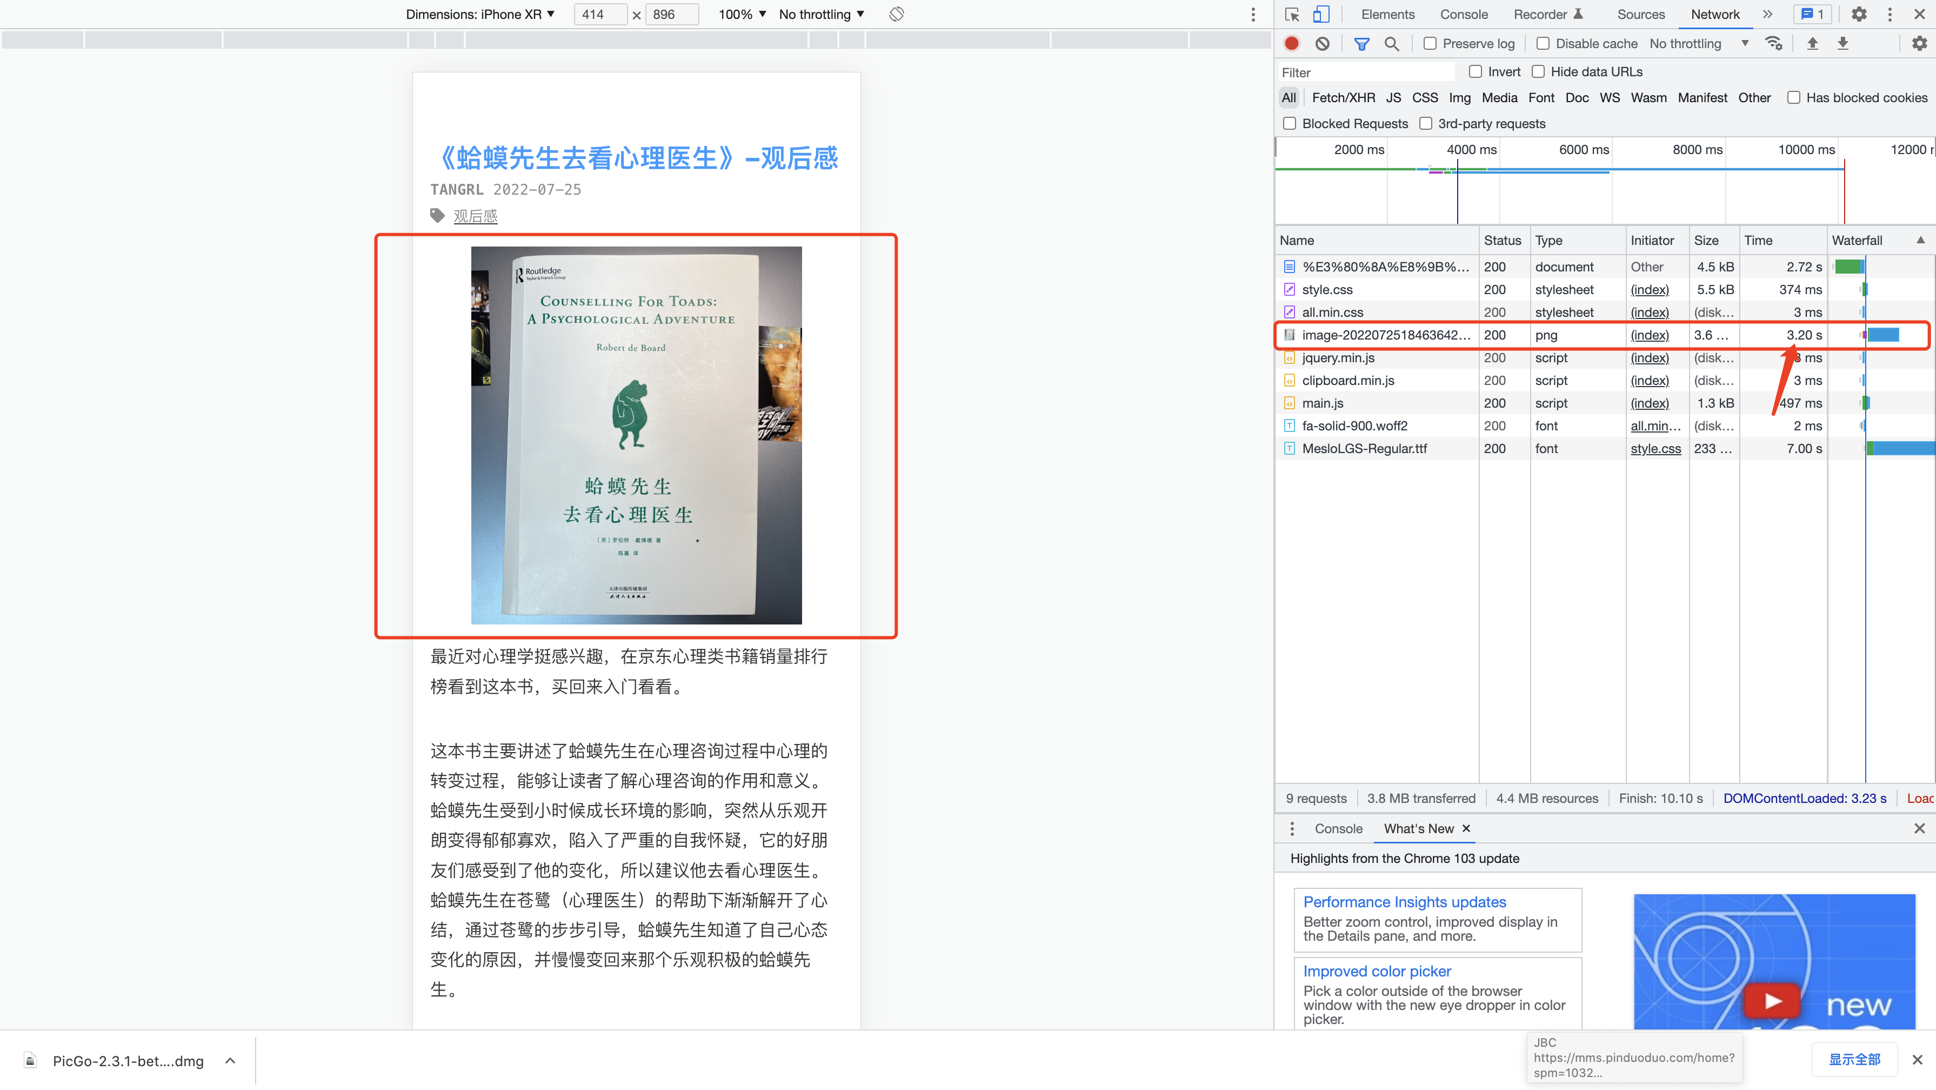
Task: Open the Dimensions iPhone XR dropdown
Action: coord(479,14)
